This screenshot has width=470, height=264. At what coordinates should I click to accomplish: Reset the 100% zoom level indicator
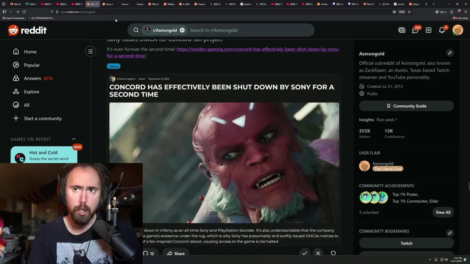point(402,12)
